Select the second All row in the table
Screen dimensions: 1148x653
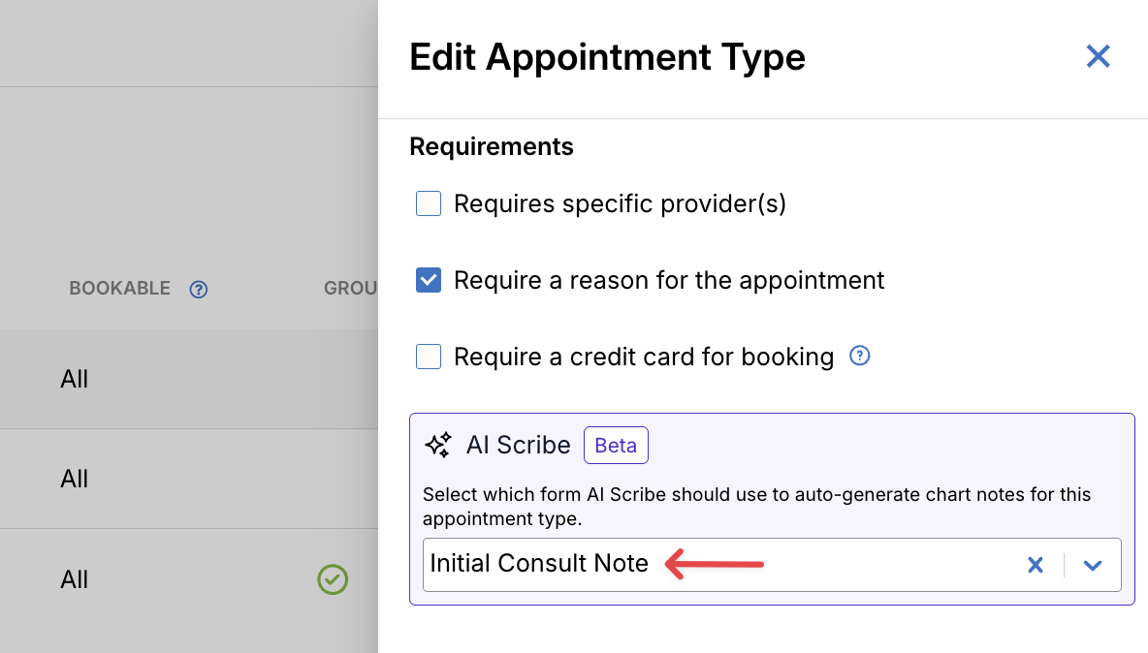pos(75,479)
